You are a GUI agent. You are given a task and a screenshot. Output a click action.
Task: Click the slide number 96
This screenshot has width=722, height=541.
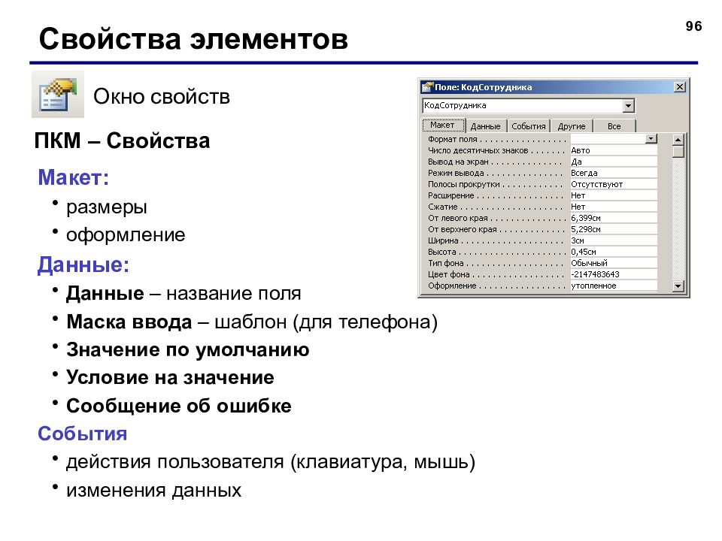[693, 26]
